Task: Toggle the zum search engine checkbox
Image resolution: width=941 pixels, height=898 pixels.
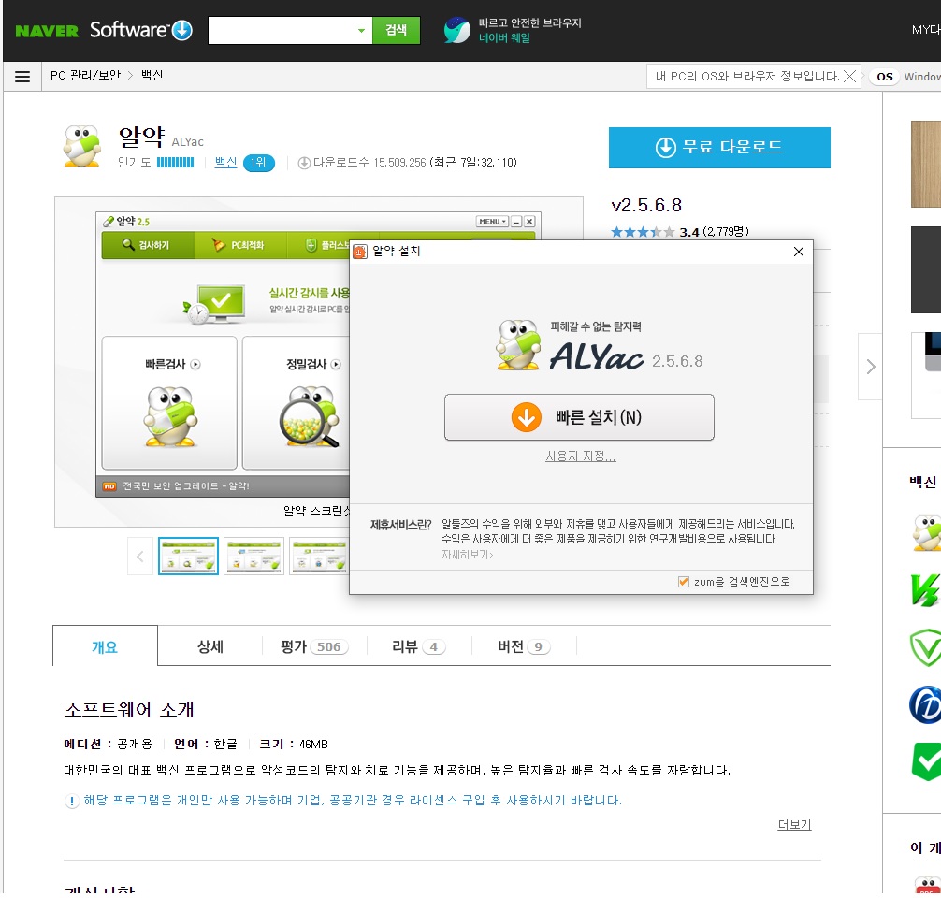Action: (683, 582)
